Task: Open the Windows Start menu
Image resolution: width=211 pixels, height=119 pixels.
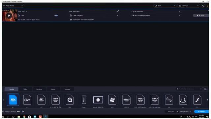Action: (x=3, y=117)
